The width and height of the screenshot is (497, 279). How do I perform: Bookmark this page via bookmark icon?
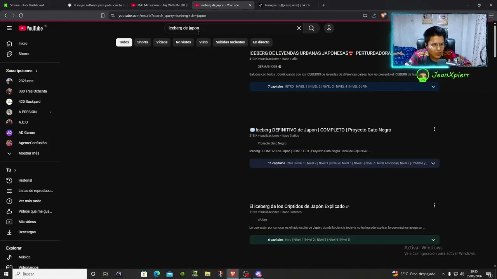pyautogui.click(x=103, y=15)
